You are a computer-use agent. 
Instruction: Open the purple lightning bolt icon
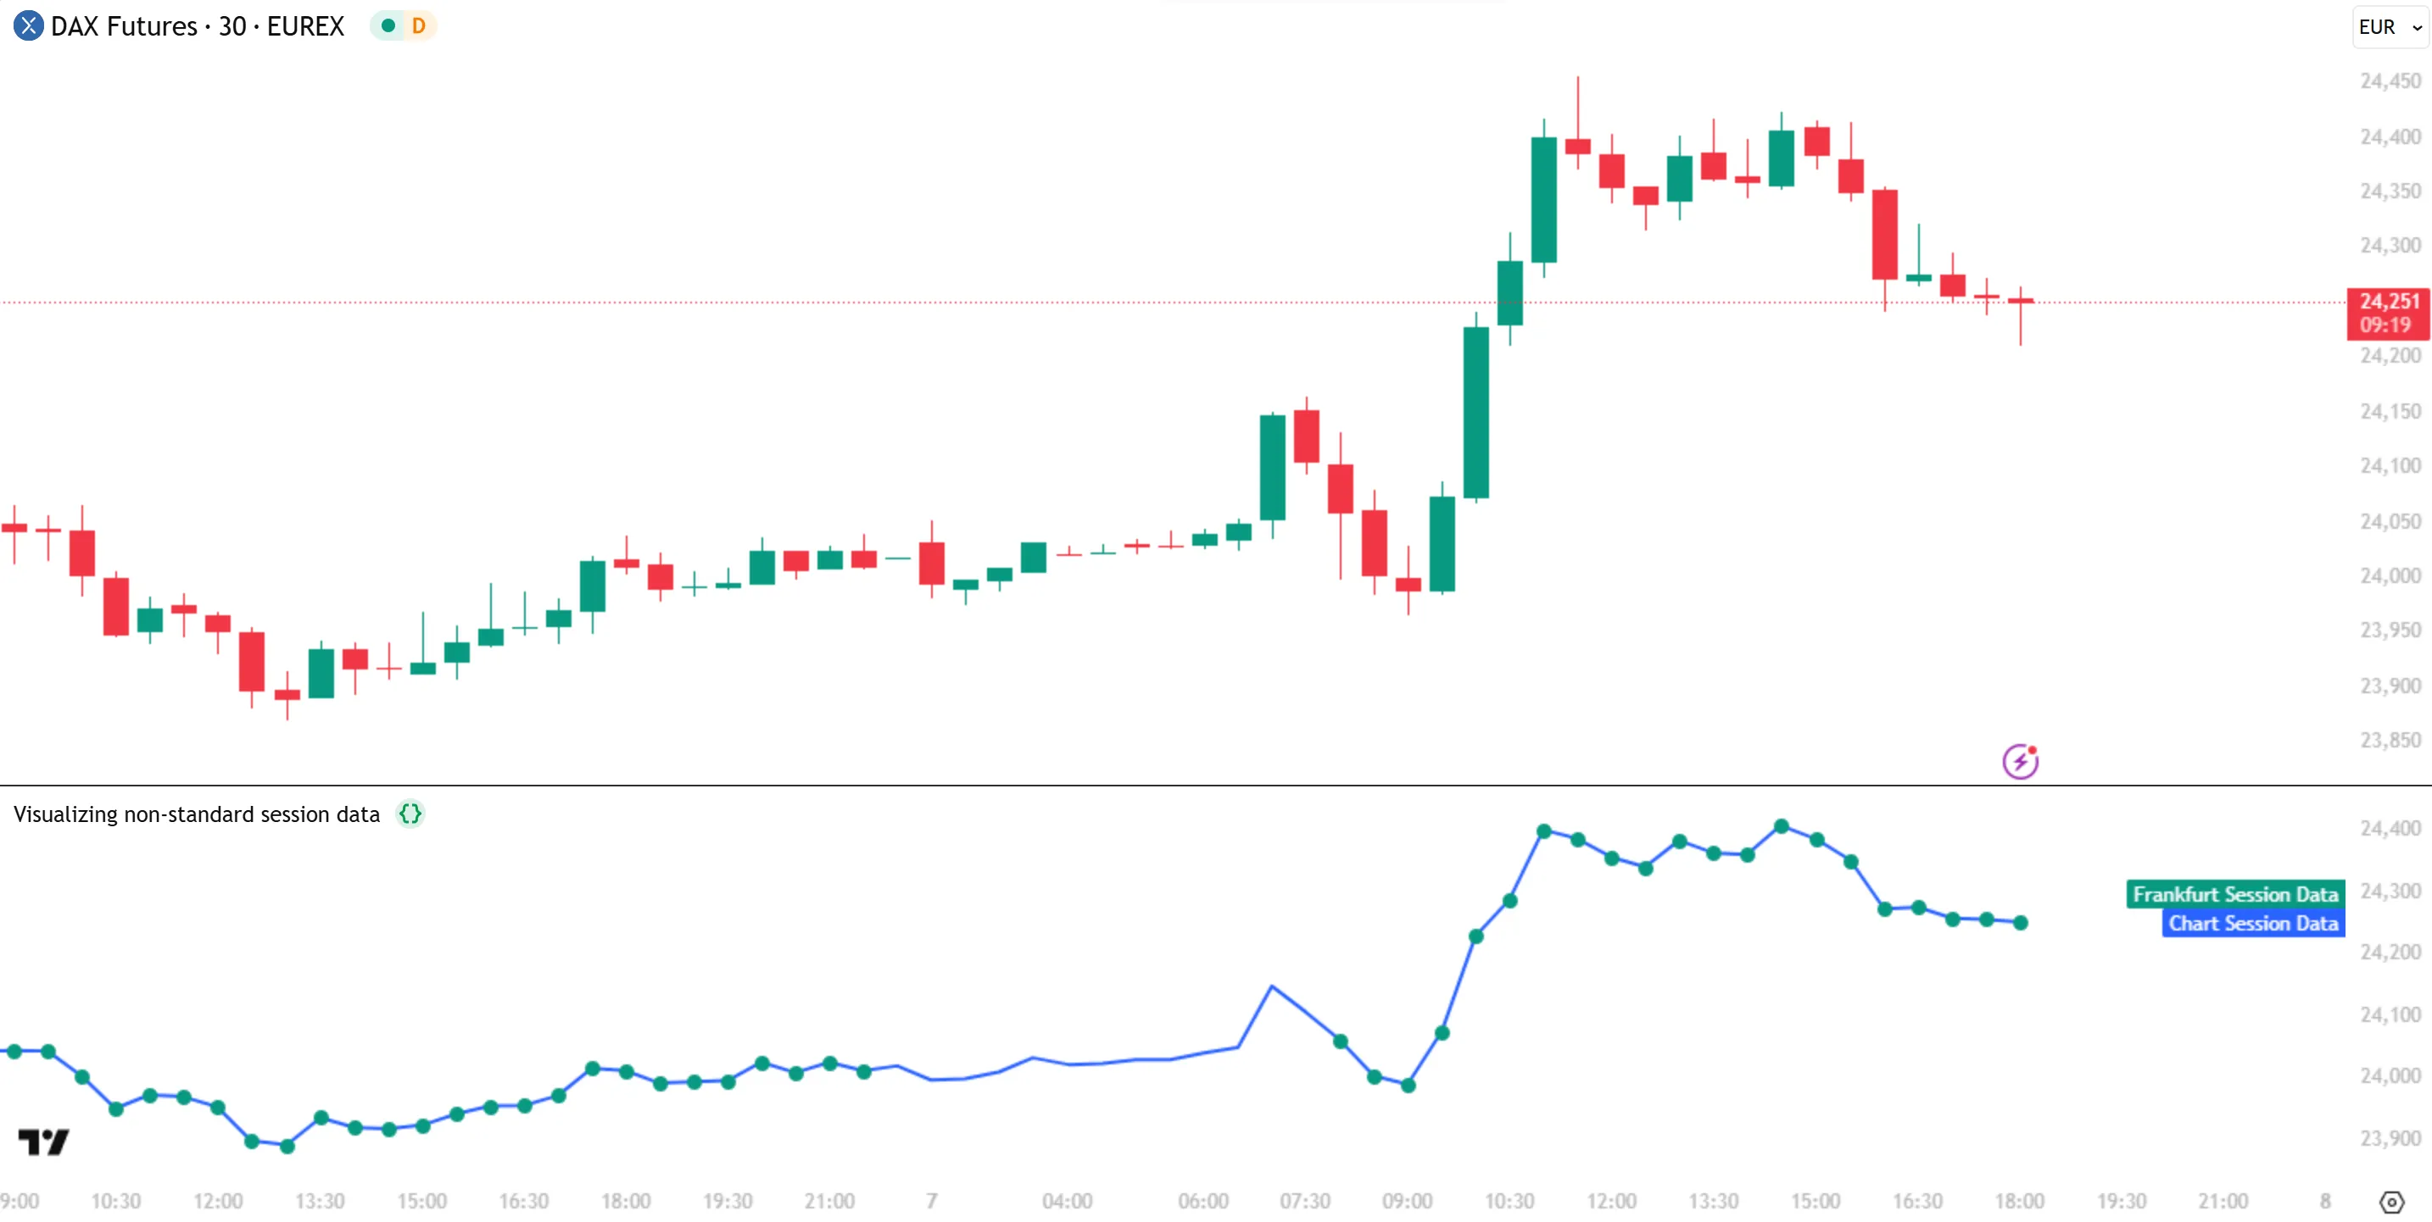[2019, 762]
